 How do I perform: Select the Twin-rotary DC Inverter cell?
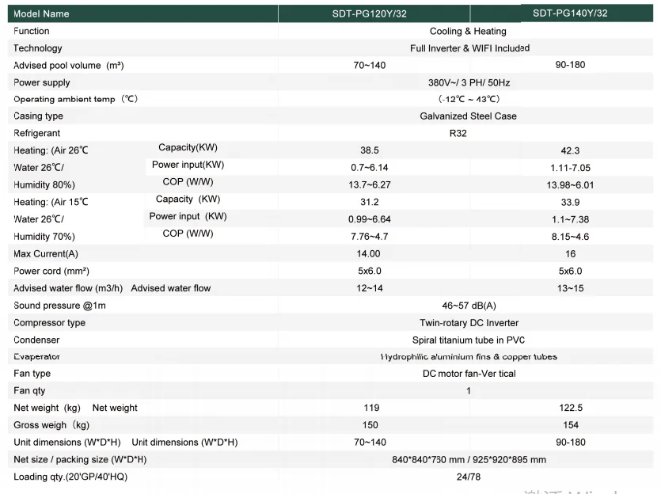coord(469,323)
